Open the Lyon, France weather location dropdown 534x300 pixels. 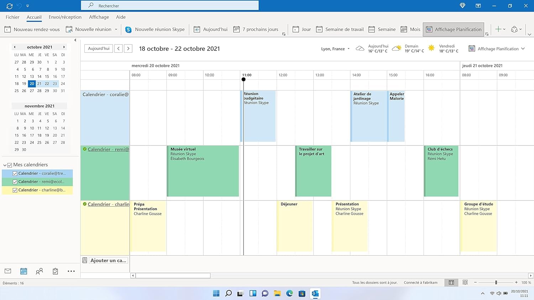(x=335, y=49)
